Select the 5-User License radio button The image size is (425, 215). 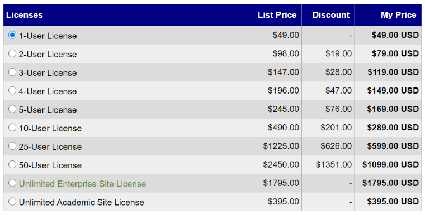(x=12, y=109)
